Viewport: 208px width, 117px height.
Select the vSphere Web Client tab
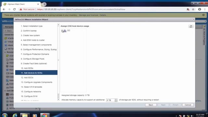click(x=21, y=4)
